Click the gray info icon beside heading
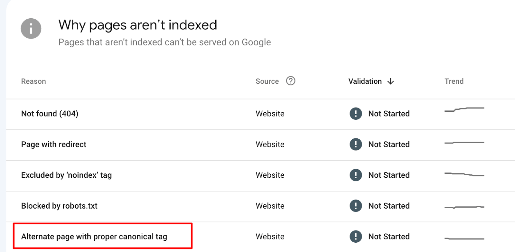The width and height of the screenshot is (515, 252). tap(31, 29)
